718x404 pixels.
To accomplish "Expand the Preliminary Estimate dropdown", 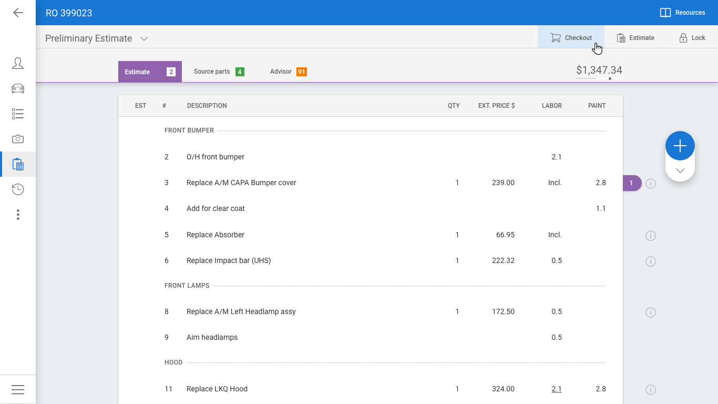I will pyautogui.click(x=144, y=38).
